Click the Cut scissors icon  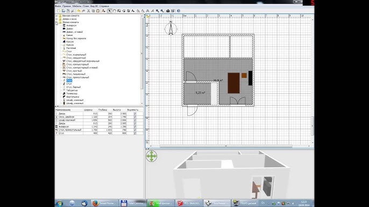point(88,11)
